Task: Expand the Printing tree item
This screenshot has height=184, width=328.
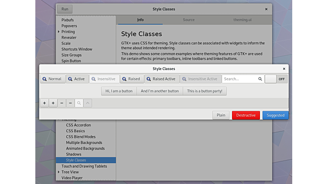Action: point(59,32)
